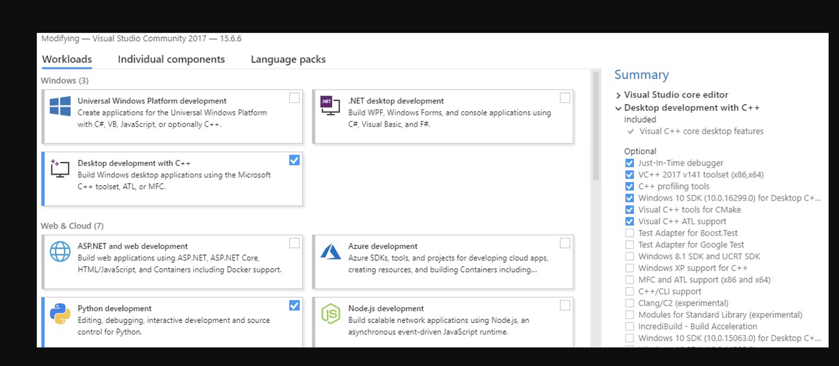Image resolution: width=839 pixels, height=366 pixels.
Task: Click the ASP.NET globe icon
Action: coord(60,251)
